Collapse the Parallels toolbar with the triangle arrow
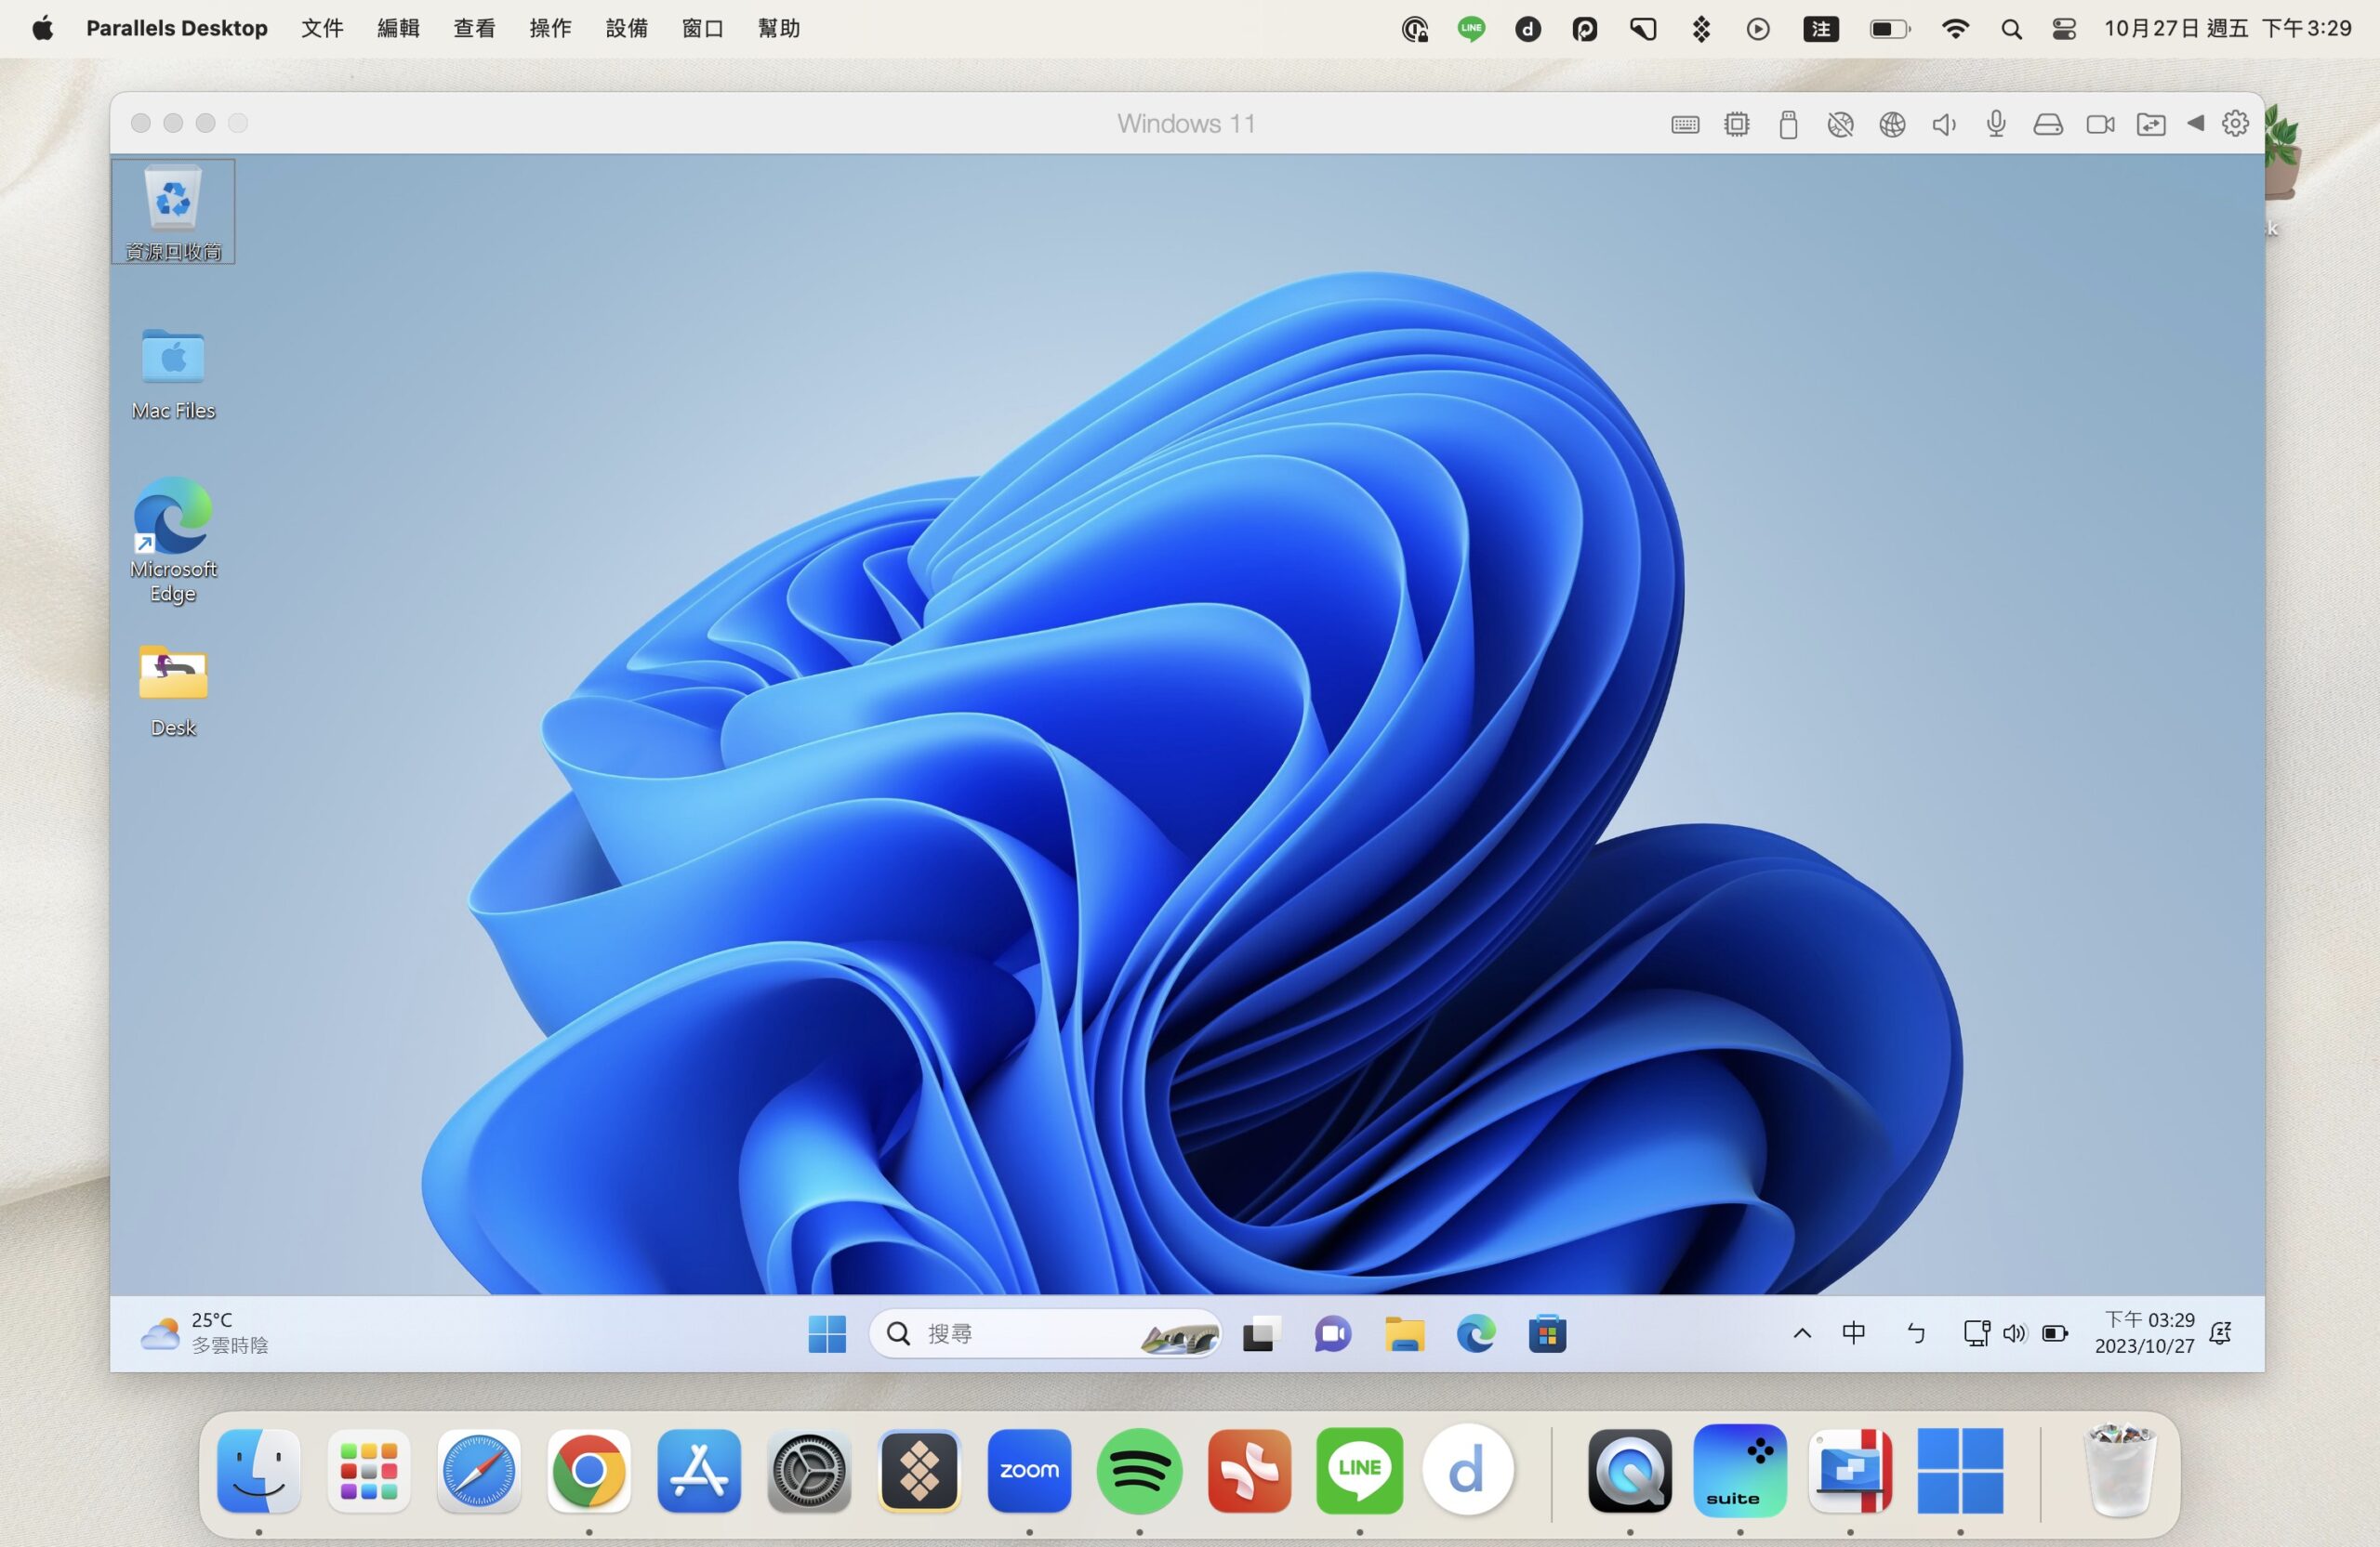The height and width of the screenshot is (1547, 2380). [x=2196, y=123]
